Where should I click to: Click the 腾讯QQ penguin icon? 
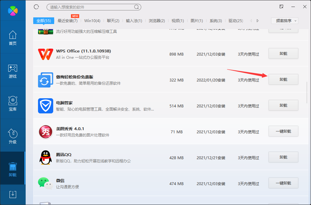[45, 158]
